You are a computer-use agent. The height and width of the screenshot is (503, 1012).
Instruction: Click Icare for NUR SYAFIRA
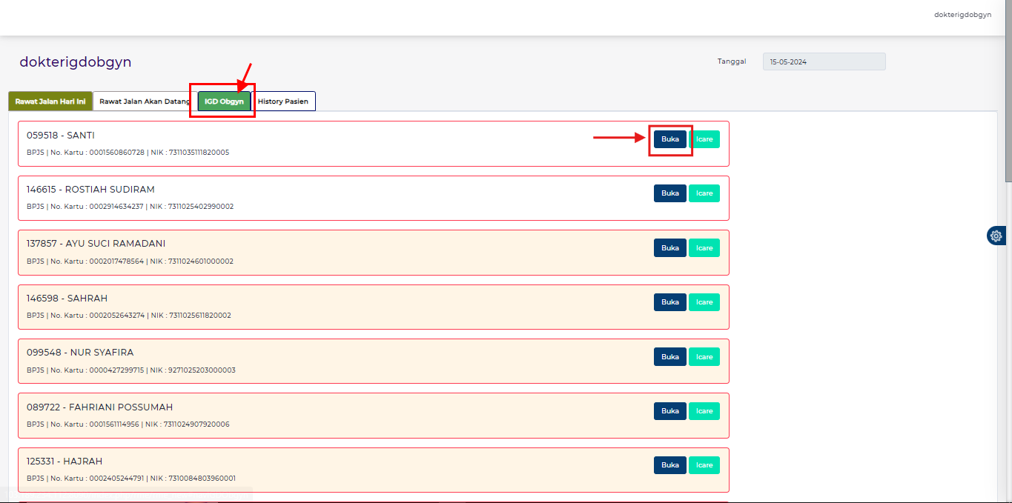(x=704, y=357)
